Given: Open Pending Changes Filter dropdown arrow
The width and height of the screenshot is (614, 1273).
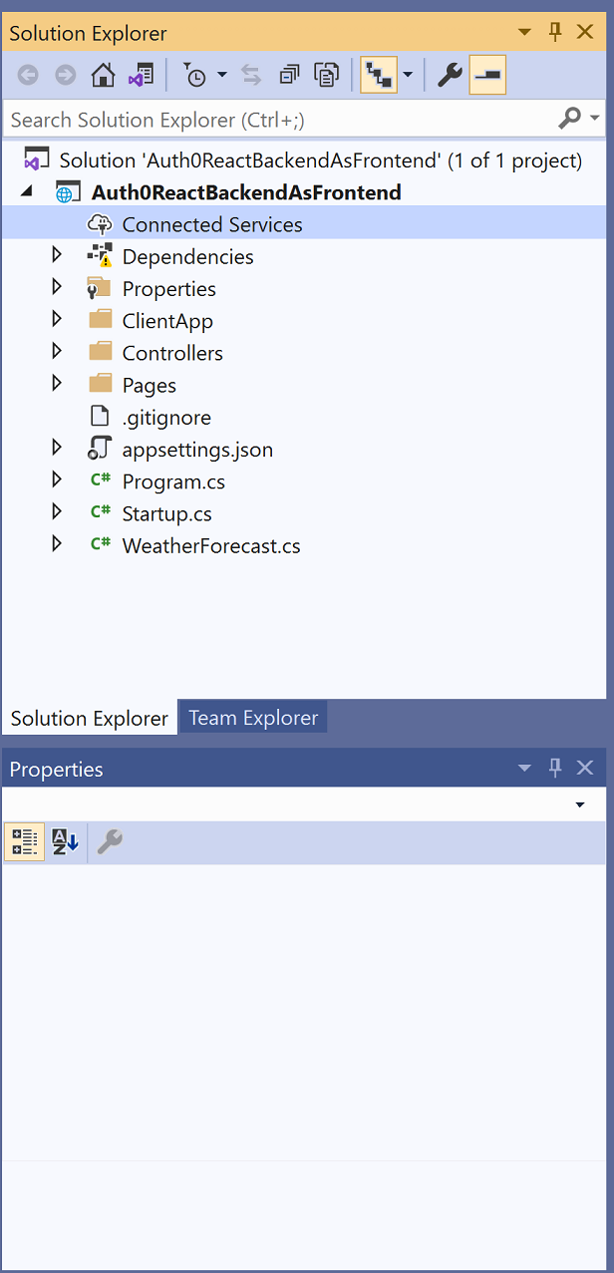Looking at the screenshot, I should click(x=221, y=75).
